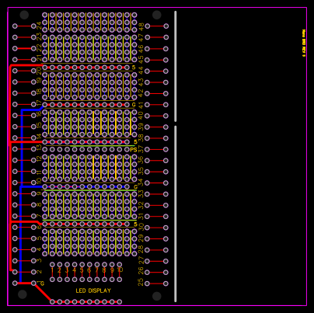The image size is (314, 313).
Task: Click the G rail label beside pin 34
Action: pos(135,187)
